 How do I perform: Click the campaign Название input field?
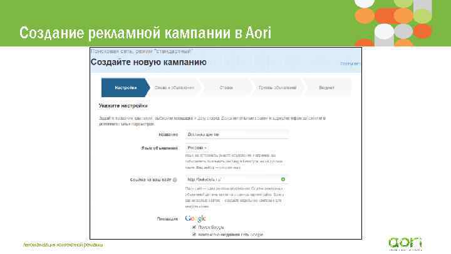[237, 134]
